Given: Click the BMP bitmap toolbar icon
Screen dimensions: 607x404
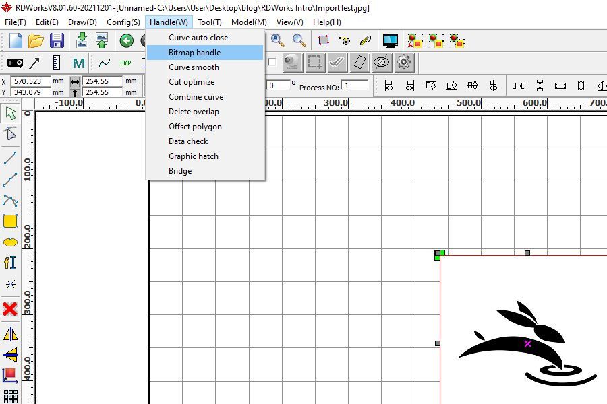Looking at the screenshot, I should (x=125, y=63).
